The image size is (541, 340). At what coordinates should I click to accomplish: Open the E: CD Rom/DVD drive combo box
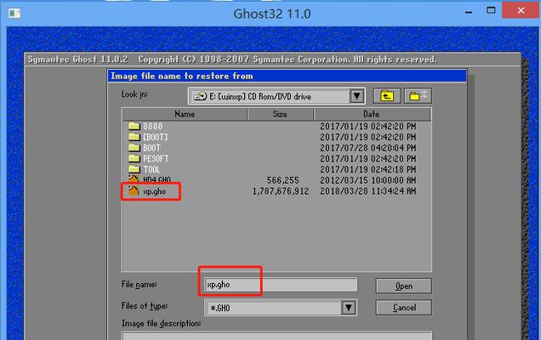[x=276, y=96]
